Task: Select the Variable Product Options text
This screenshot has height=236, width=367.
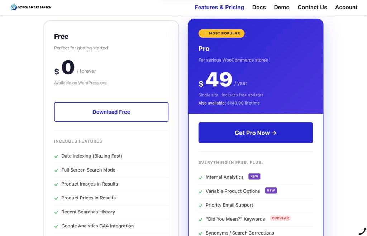Action: click(x=233, y=191)
